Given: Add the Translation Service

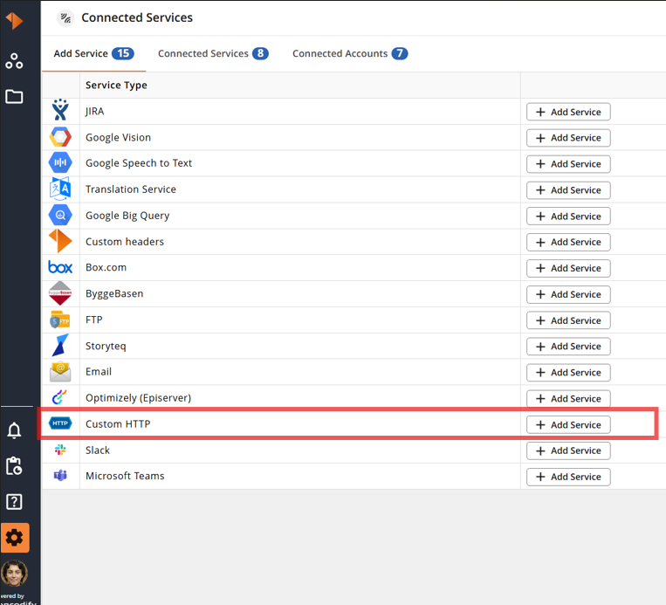Looking at the screenshot, I should 568,190.
